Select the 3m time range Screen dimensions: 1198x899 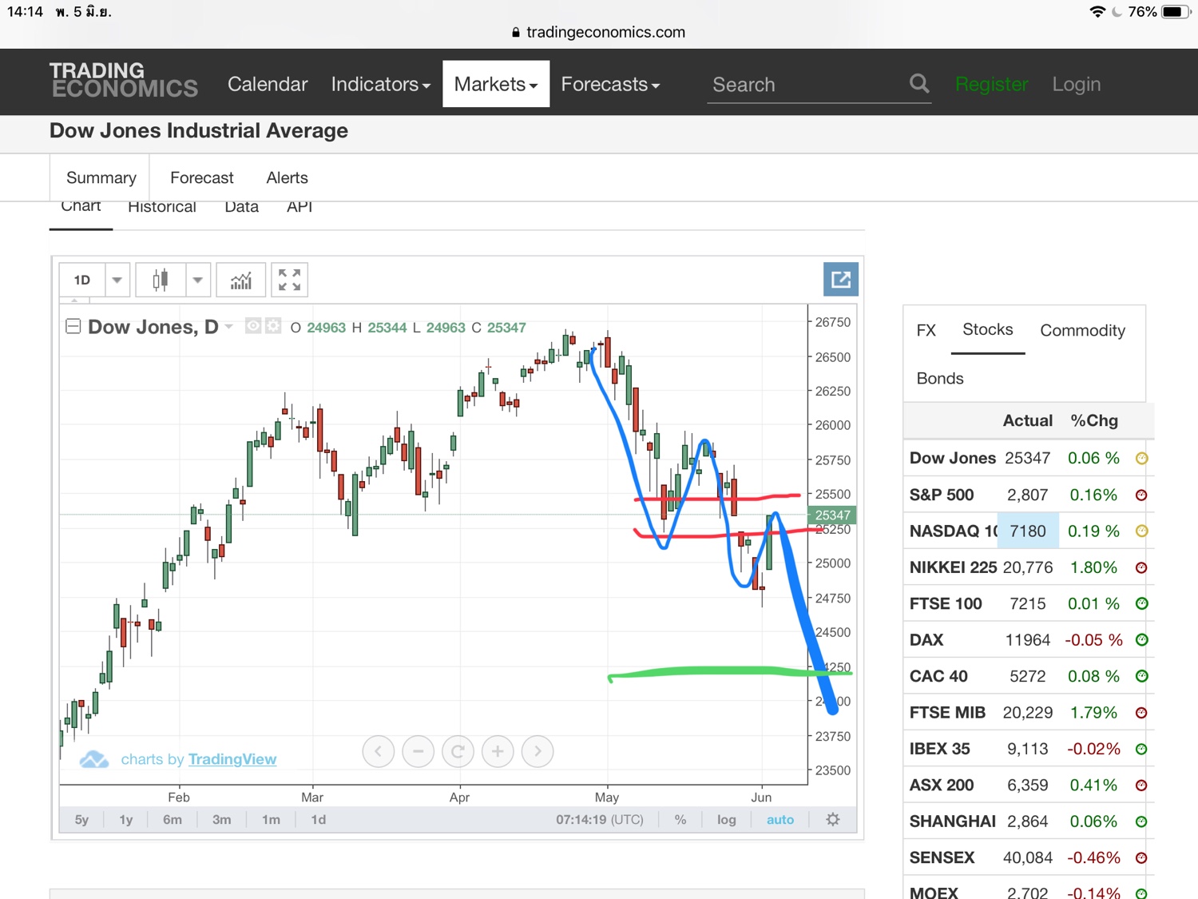(x=222, y=819)
